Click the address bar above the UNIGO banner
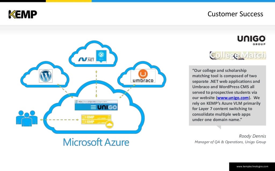The image size is (275, 171). click(96, 102)
